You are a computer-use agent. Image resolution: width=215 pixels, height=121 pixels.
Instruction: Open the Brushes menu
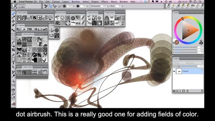76,2
